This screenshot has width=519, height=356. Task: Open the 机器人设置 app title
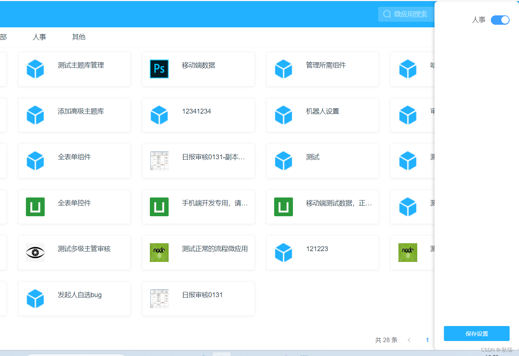tap(323, 111)
